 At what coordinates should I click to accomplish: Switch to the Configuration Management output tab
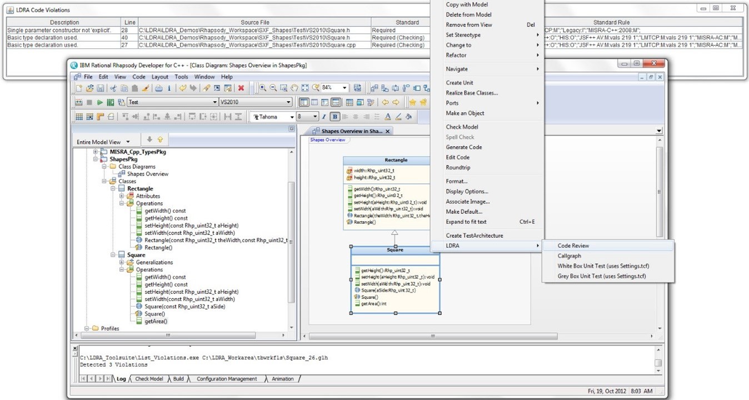point(227,379)
